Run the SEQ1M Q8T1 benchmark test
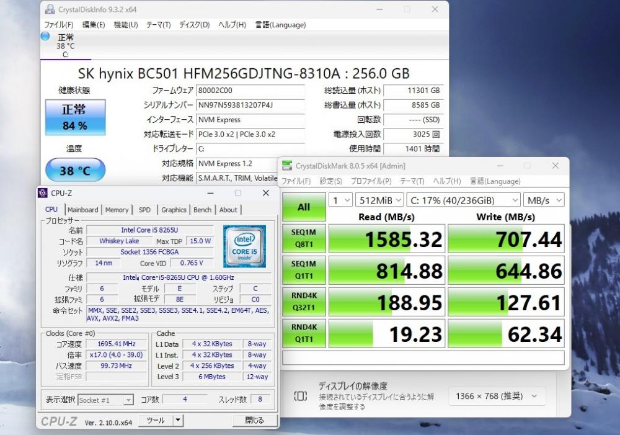Viewport: 620px width, 435px height. [304, 238]
